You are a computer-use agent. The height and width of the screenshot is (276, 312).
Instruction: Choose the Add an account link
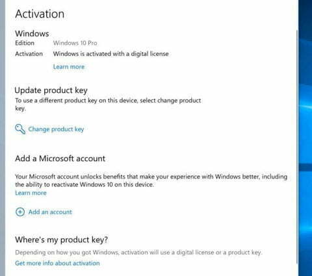pyautogui.click(x=50, y=212)
